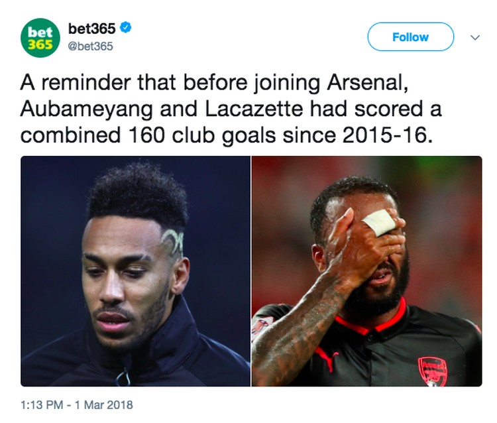Open the left photo of the tweet
The width and height of the screenshot is (497, 423).
pyautogui.click(x=135, y=271)
